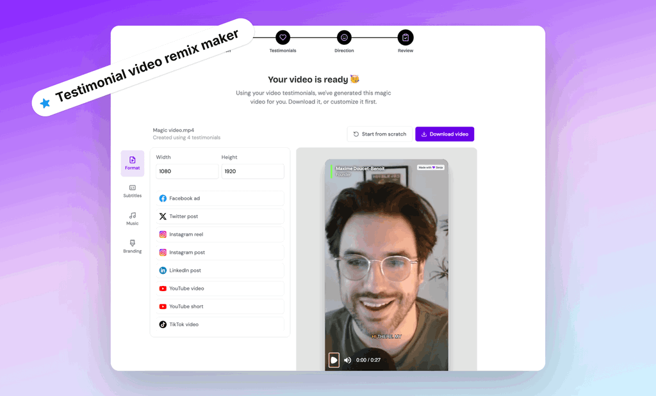Click the video preview thumbnail

386,265
